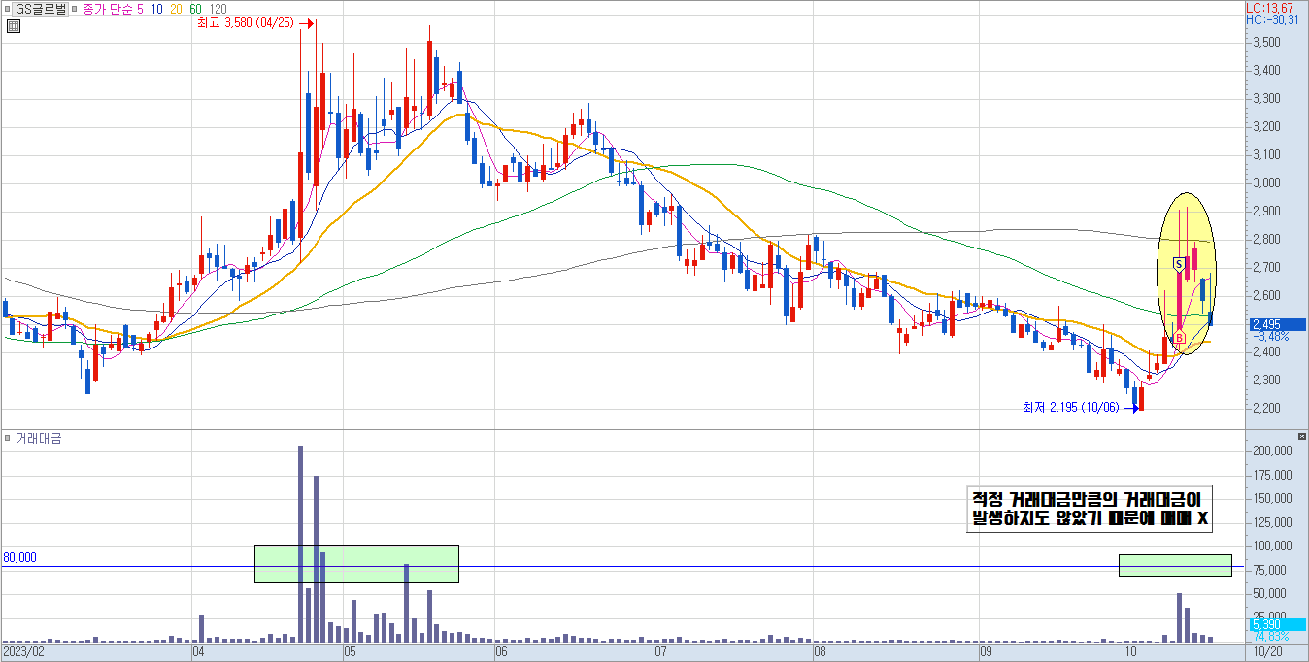Select the 20-day moving average label
This screenshot has width=1309, height=662.
[176, 9]
